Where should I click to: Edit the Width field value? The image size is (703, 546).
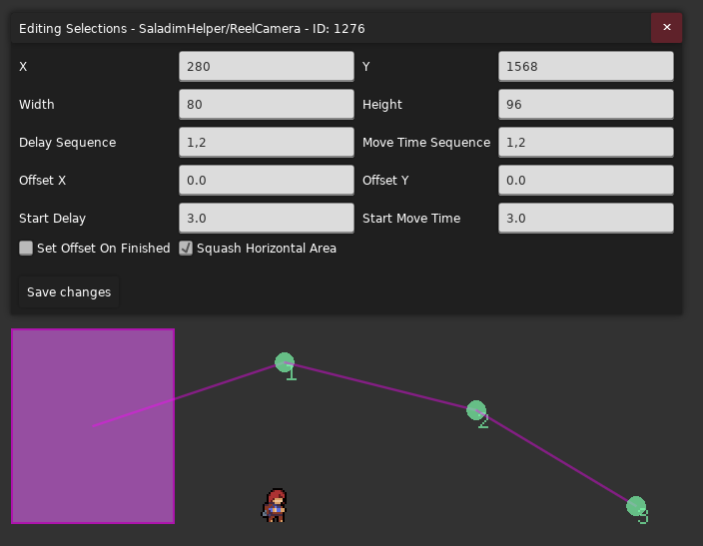pos(267,104)
